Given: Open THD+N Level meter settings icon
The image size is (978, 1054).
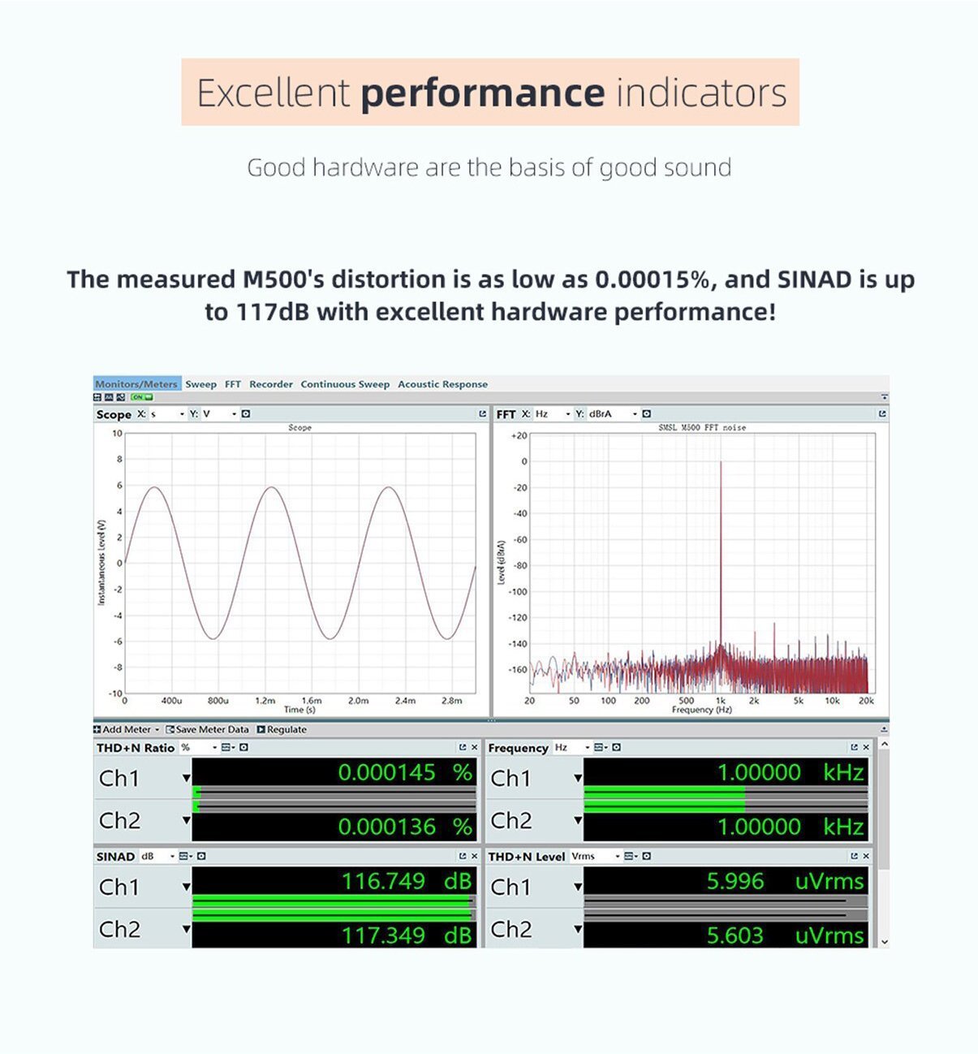Looking at the screenshot, I should [646, 856].
